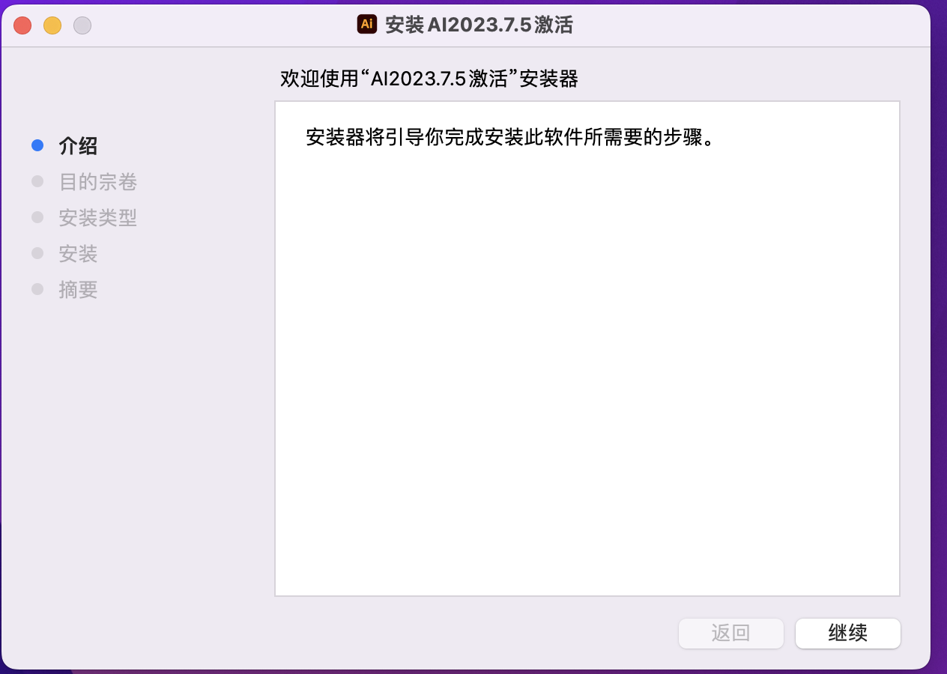Click the gray bullet beside 摘要
The width and height of the screenshot is (947, 674).
(37, 290)
